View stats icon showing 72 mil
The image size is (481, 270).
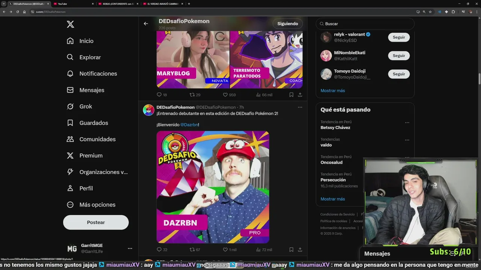pos(258,249)
